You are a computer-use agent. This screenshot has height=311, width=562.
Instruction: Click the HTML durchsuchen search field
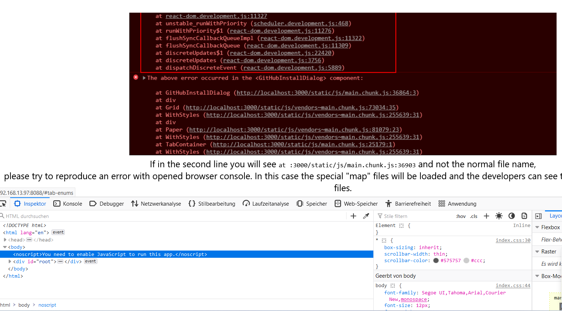click(x=174, y=216)
